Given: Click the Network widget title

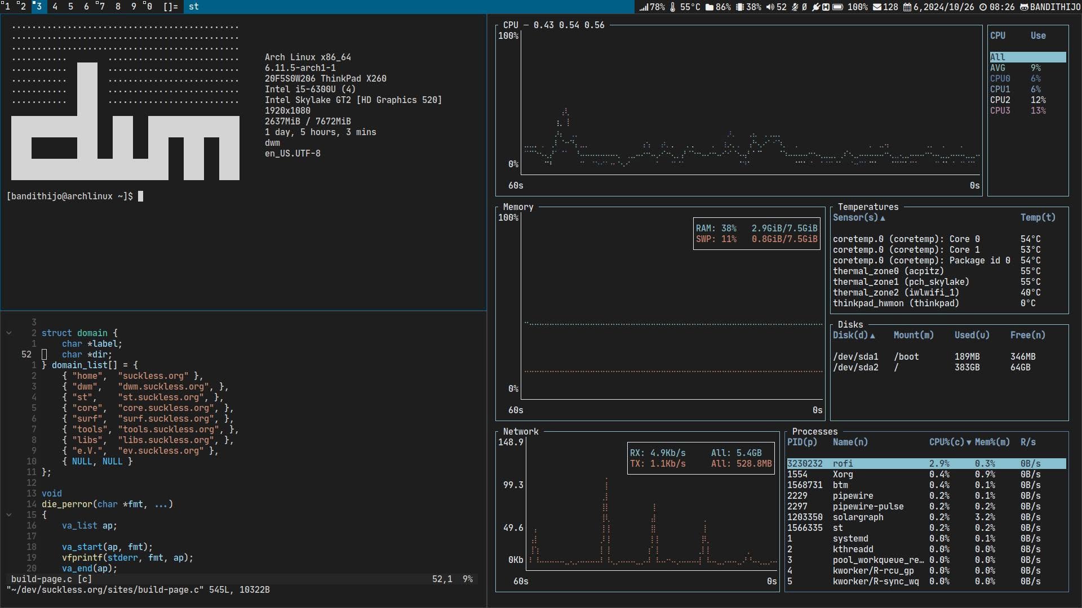Looking at the screenshot, I should coord(521,432).
